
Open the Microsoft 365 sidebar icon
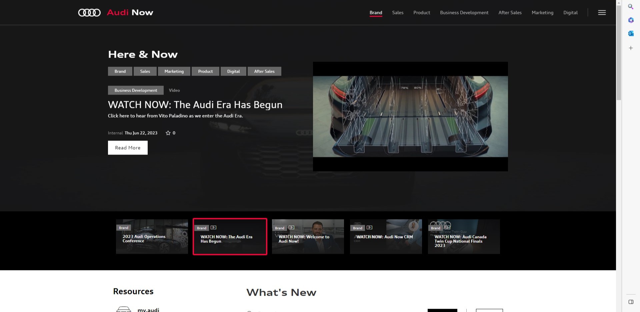tap(631, 20)
